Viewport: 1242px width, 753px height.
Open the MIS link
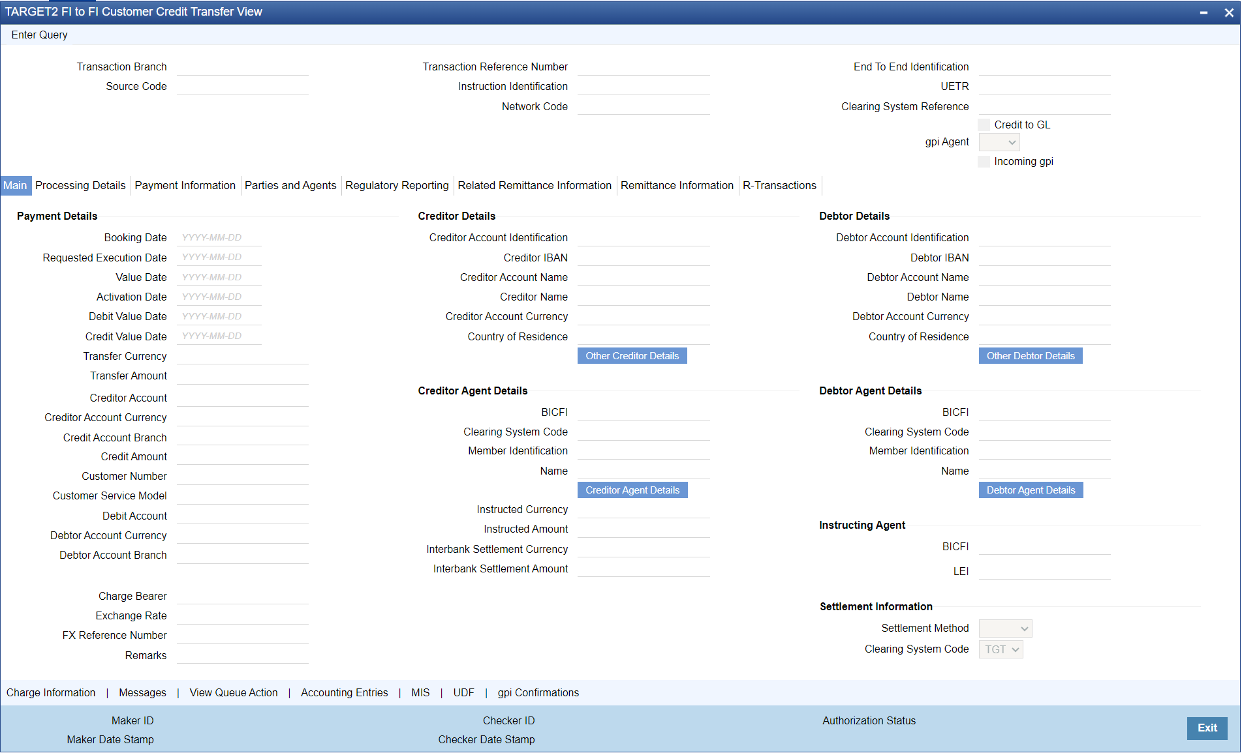pos(420,693)
